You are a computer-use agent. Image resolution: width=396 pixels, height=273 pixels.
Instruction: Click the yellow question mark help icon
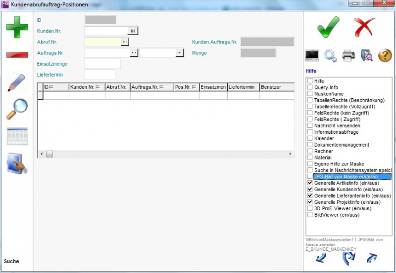385,56
